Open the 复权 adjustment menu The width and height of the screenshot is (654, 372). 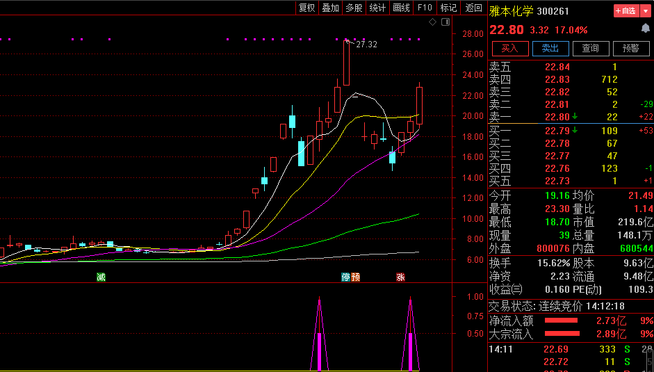coord(307,8)
